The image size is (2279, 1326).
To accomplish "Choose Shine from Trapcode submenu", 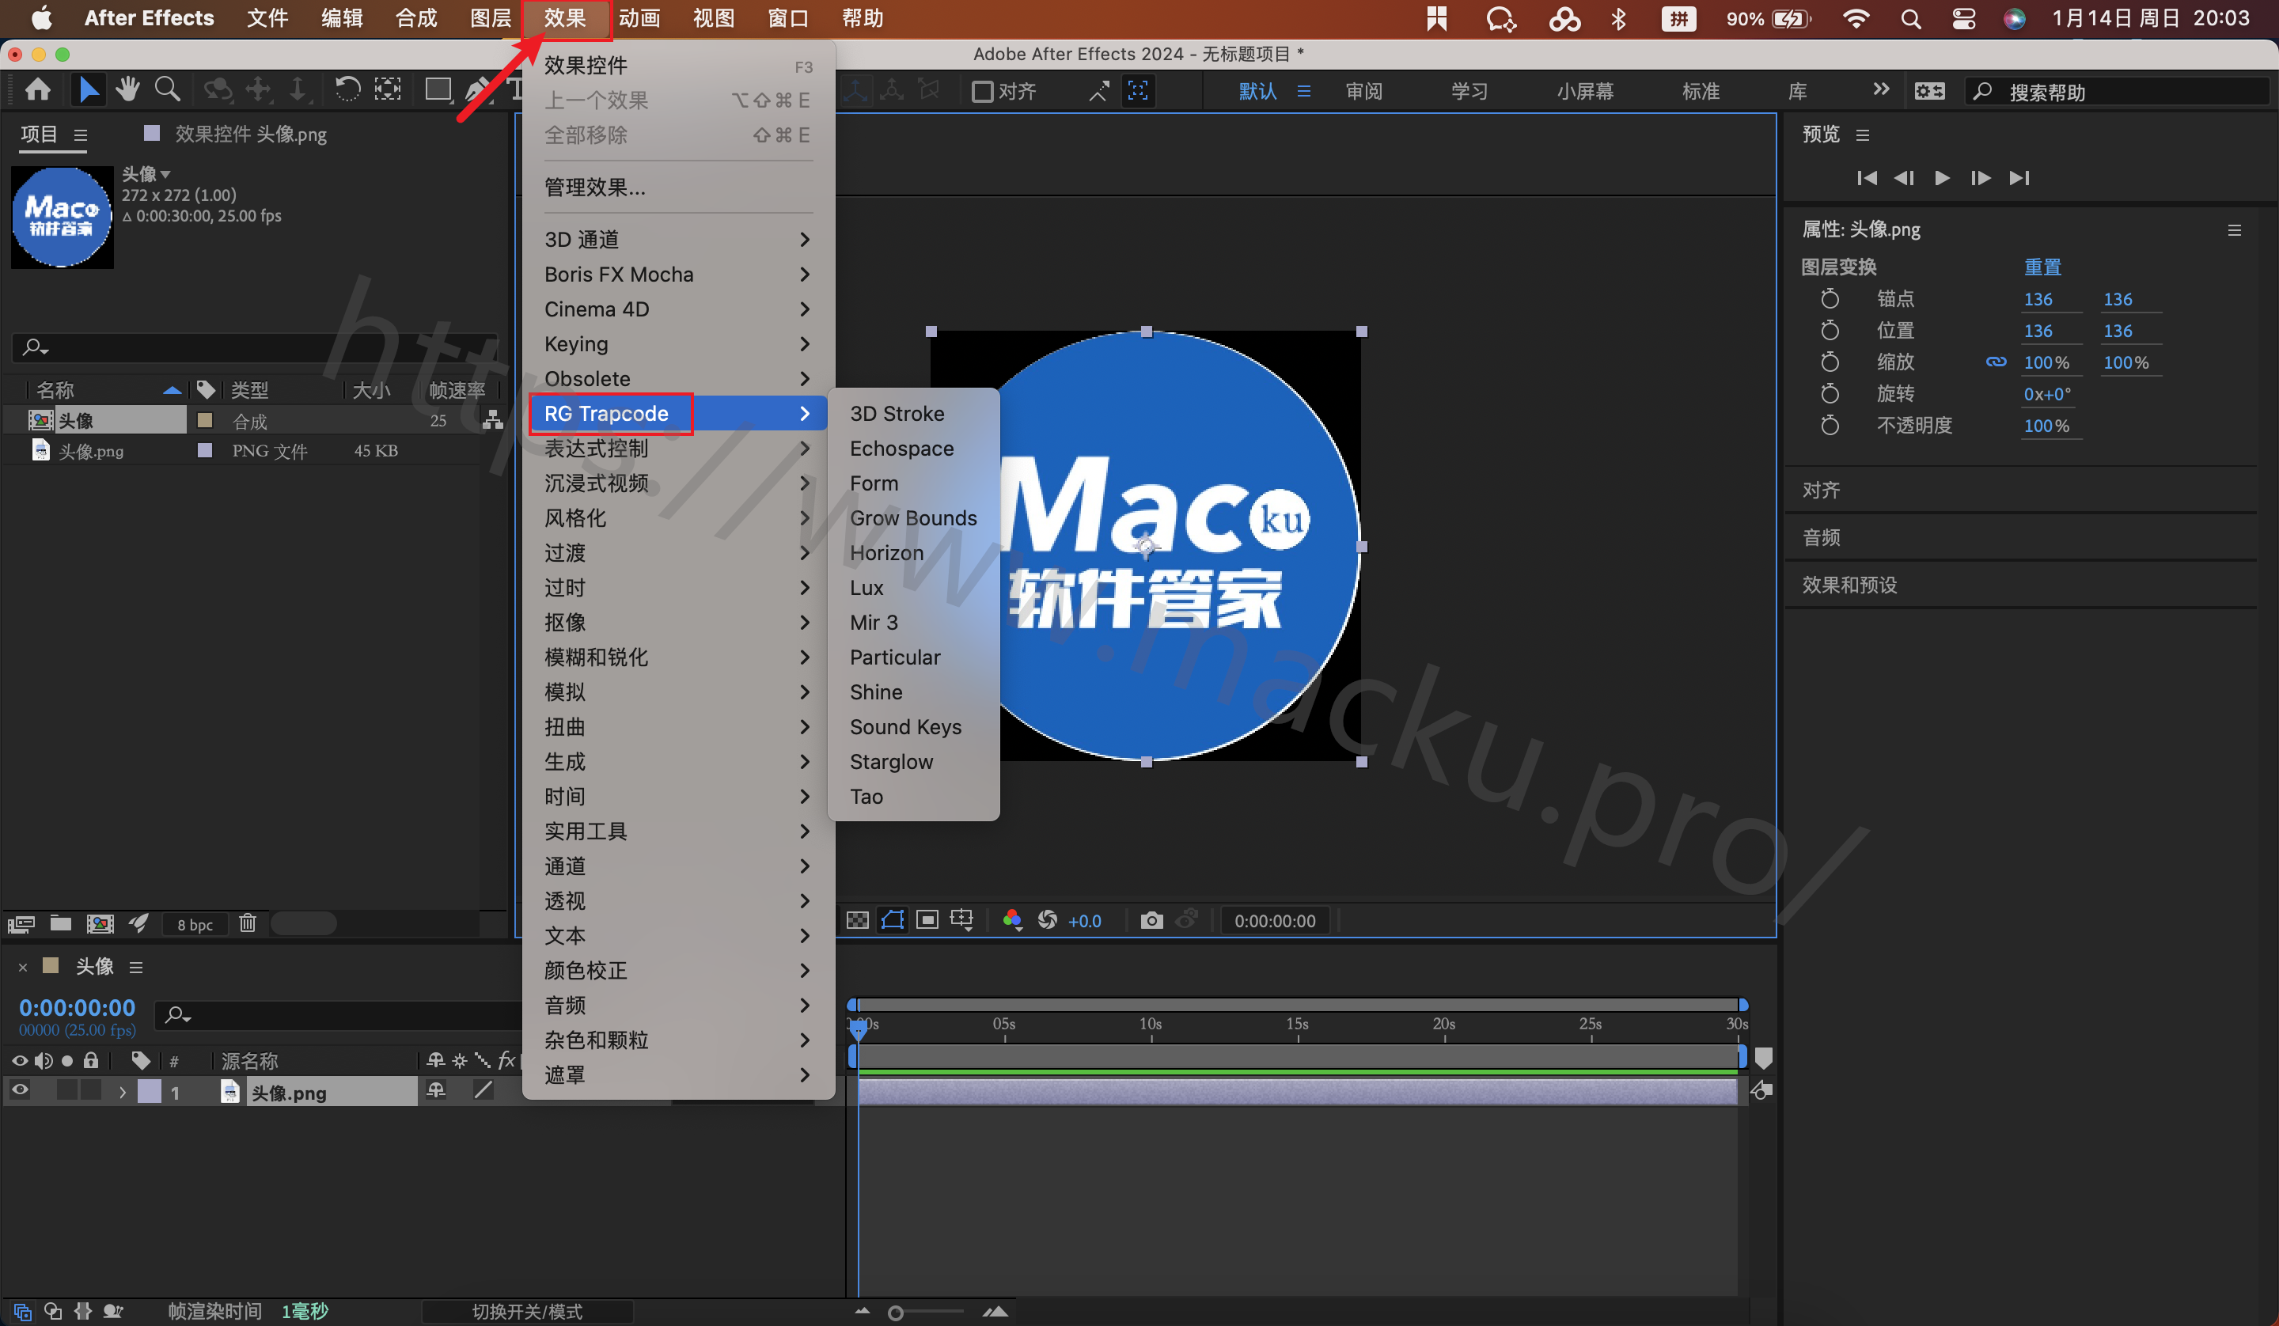I will tap(913, 692).
